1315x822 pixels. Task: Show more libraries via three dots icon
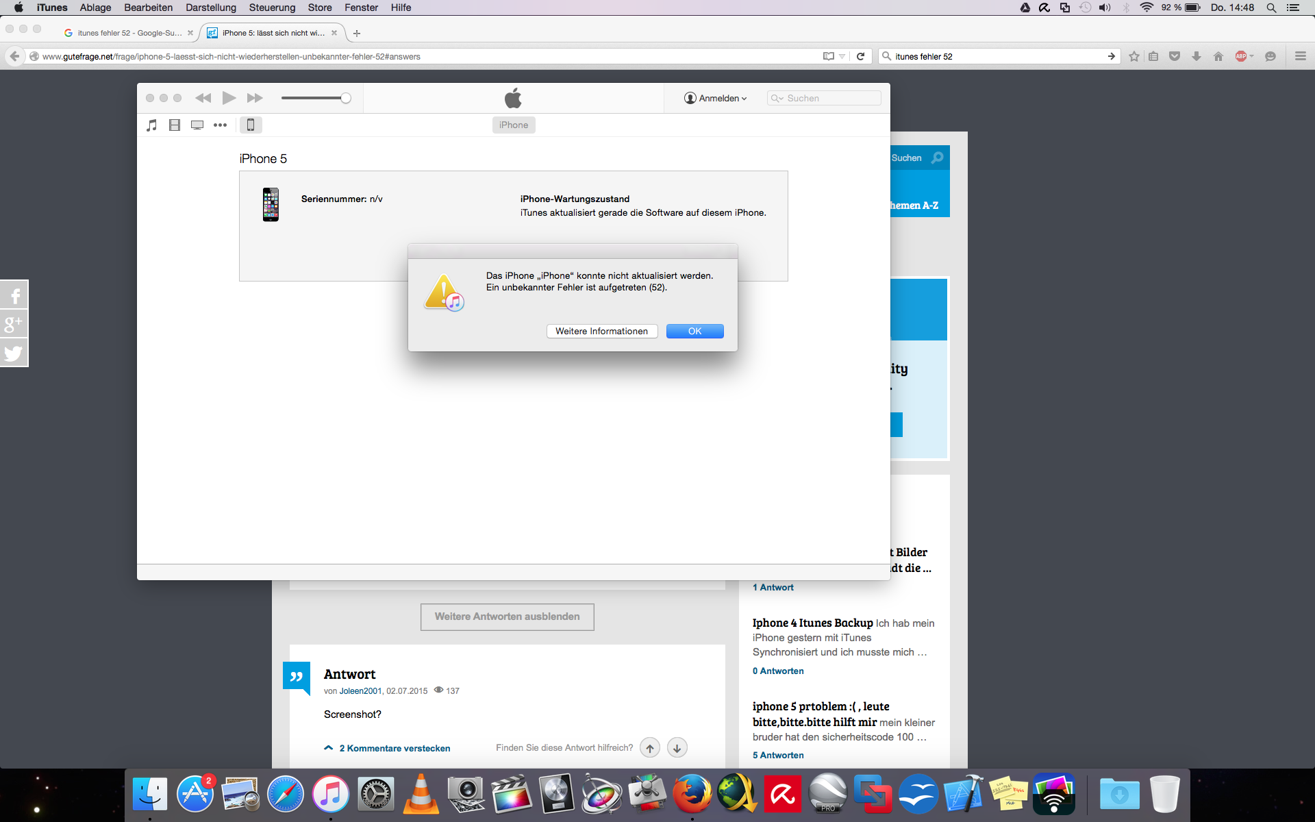click(x=220, y=125)
